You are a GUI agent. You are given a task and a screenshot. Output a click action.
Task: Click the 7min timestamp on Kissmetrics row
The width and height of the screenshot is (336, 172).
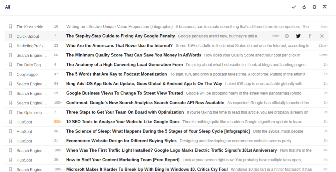click(324, 26)
